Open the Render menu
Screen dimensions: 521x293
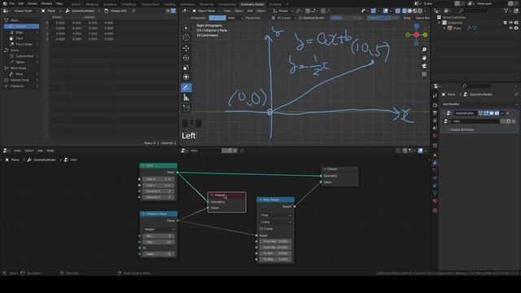click(x=33, y=3)
